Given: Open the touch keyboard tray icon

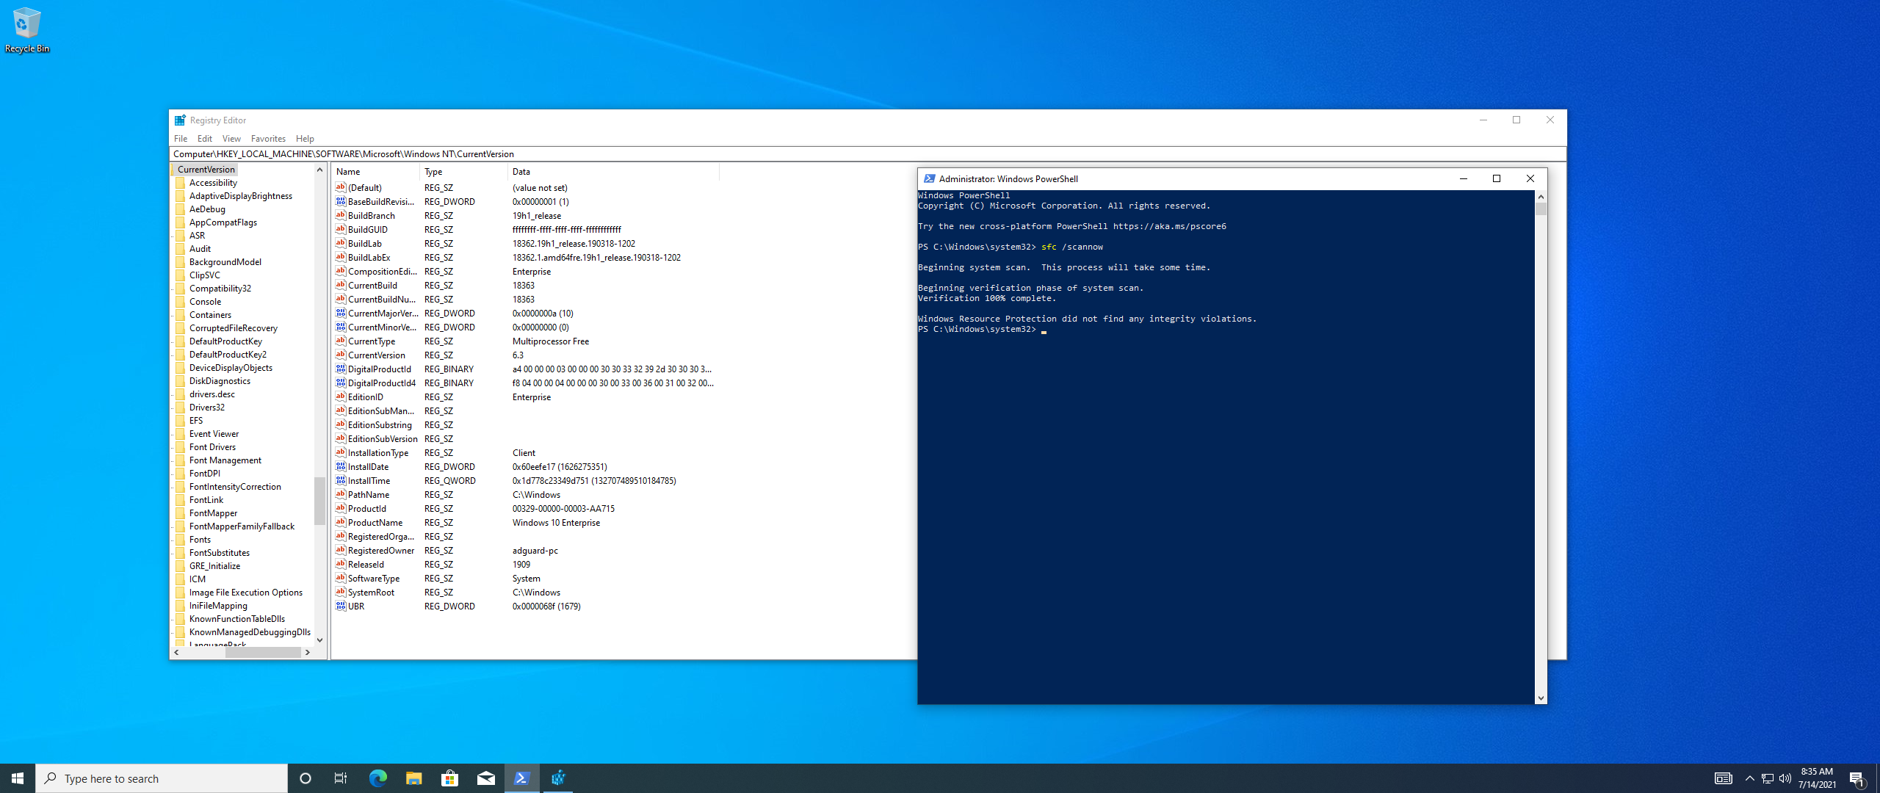Looking at the screenshot, I should (1723, 778).
